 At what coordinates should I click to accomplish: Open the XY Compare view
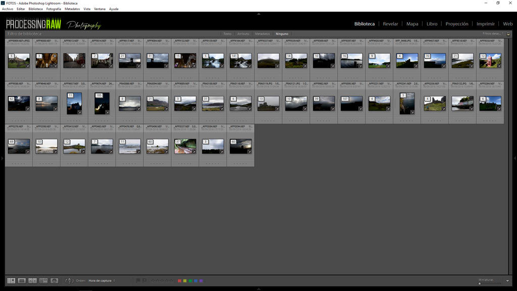pyautogui.click(x=33, y=280)
